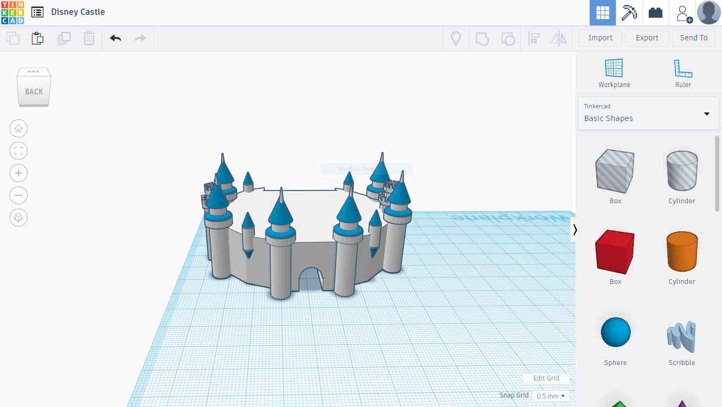Switch to 3D design grid view

click(603, 13)
